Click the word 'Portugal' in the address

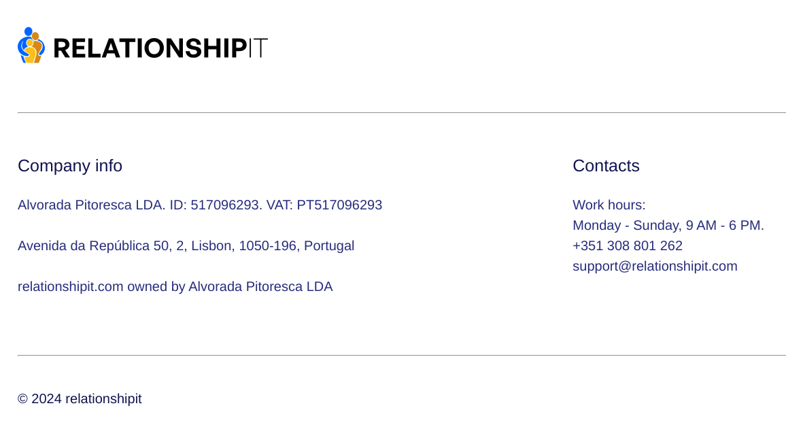tap(329, 246)
